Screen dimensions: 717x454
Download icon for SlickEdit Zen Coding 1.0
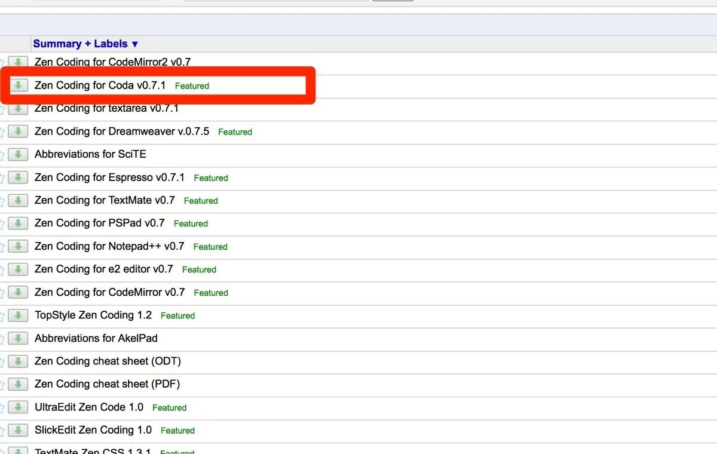tap(18, 430)
